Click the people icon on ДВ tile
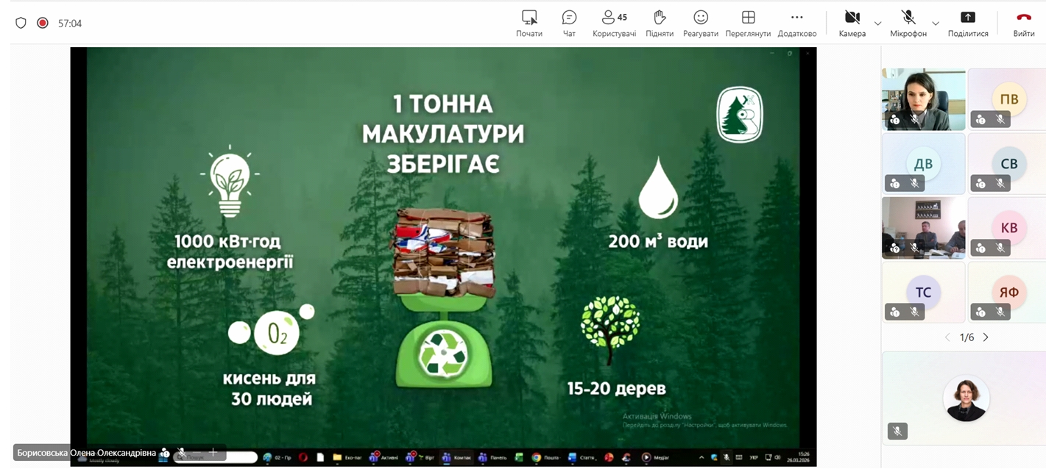Viewport: 1046px width, 469px height. tap(895, 184)
